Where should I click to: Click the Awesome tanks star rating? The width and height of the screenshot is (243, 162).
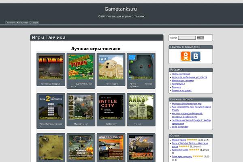[194, 150]
